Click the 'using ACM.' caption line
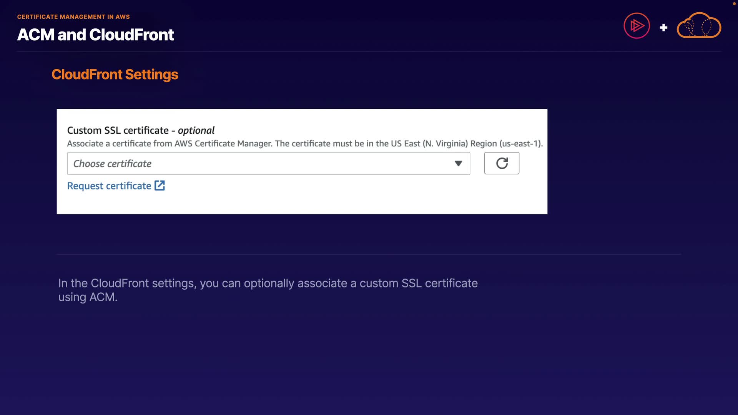 click(88, 297)
